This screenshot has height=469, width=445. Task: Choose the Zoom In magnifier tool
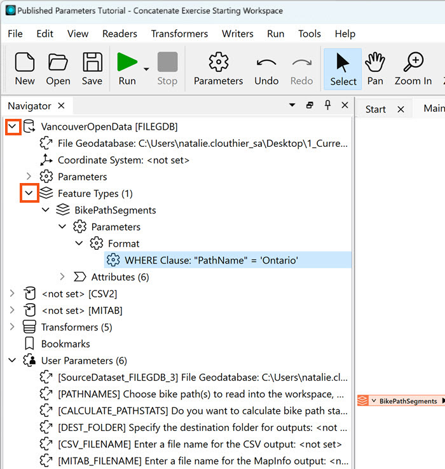pos(413,69)
